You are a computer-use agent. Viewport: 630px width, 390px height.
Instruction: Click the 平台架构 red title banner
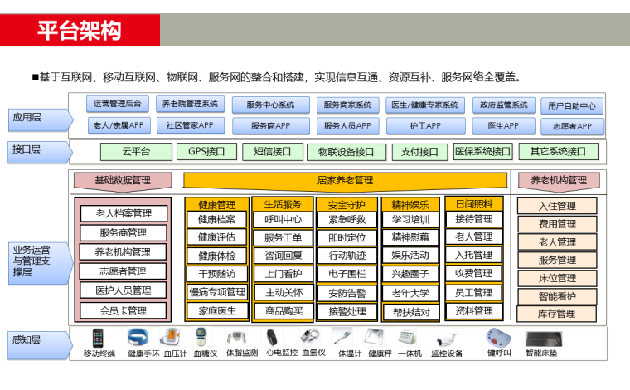coord(80,32)
